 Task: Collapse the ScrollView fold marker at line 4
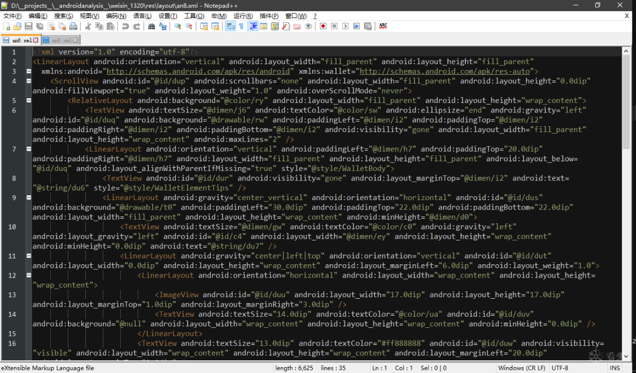click(x=29, y=81)
